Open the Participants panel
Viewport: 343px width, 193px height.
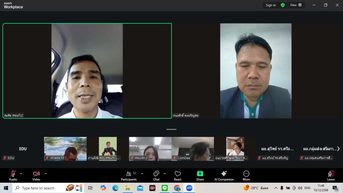(x=129, y=175)
